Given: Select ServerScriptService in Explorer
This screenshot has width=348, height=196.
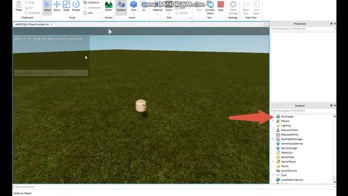Looking at the screenshot, I should pos(291,144).
